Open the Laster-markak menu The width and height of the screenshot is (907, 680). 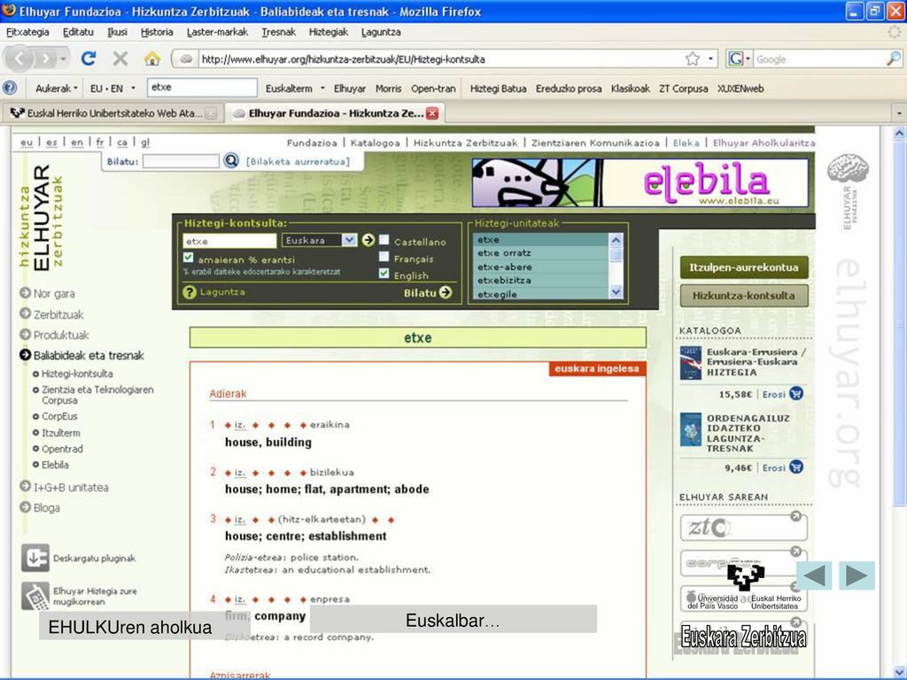pos(217,32)
